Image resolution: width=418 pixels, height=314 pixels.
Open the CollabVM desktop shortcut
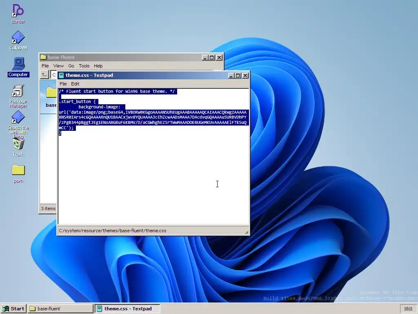[x=18, y=40]
